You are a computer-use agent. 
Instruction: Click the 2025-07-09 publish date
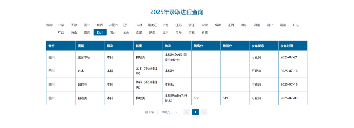point(289,98)
